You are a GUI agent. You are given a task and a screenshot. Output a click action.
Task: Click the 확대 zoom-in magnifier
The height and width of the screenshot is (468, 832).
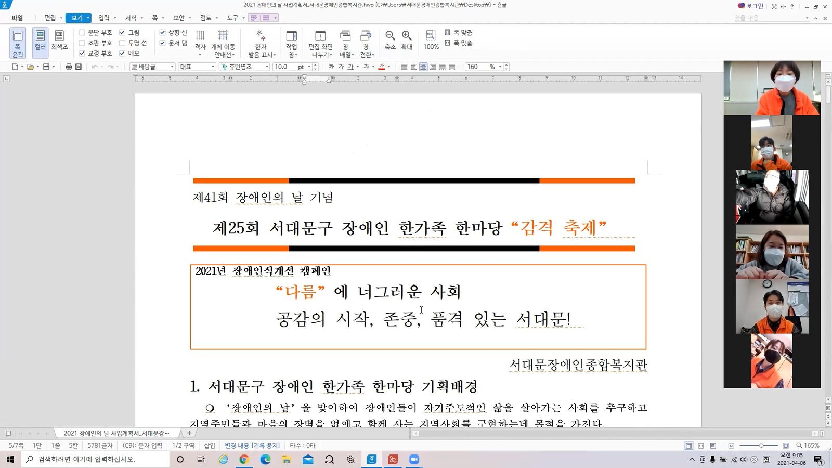pyautogui.click(x=407, y=40)
